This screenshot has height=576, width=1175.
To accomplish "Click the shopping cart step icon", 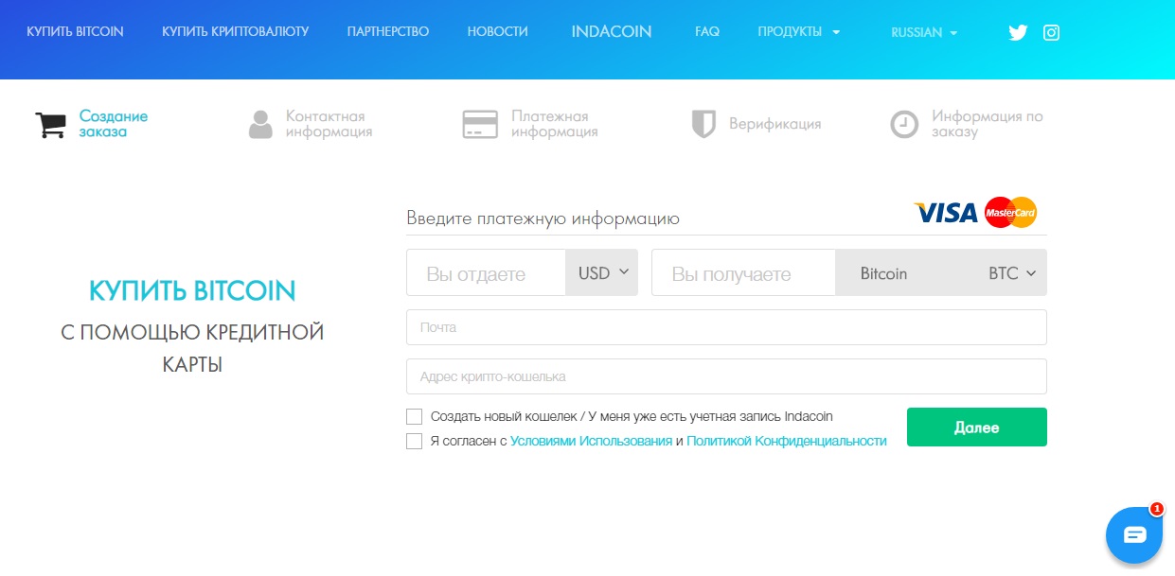I will coord(50,125).
